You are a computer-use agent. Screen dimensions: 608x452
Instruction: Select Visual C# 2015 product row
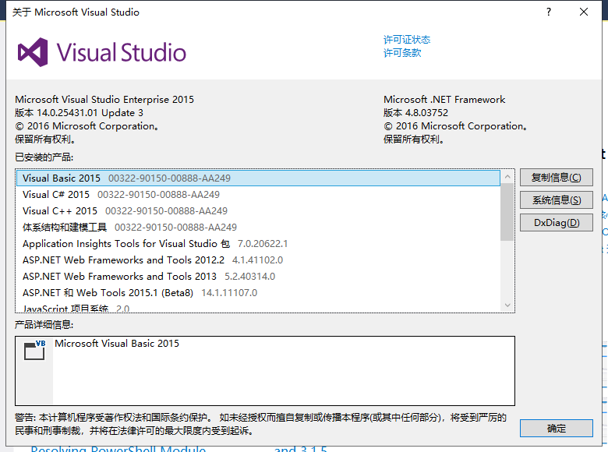[x=258, y=194]
